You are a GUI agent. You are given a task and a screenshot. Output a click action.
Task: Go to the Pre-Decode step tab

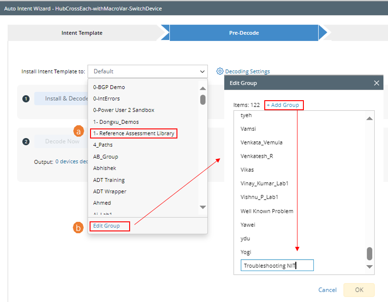tap(244, 33)
